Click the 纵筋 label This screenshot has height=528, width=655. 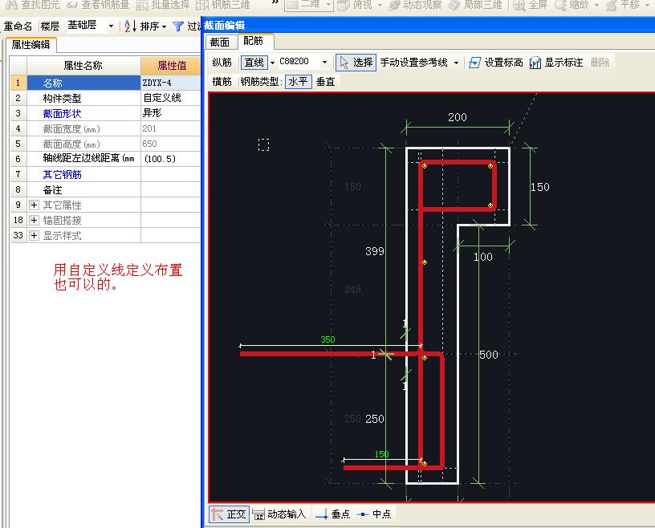point(222,63)
